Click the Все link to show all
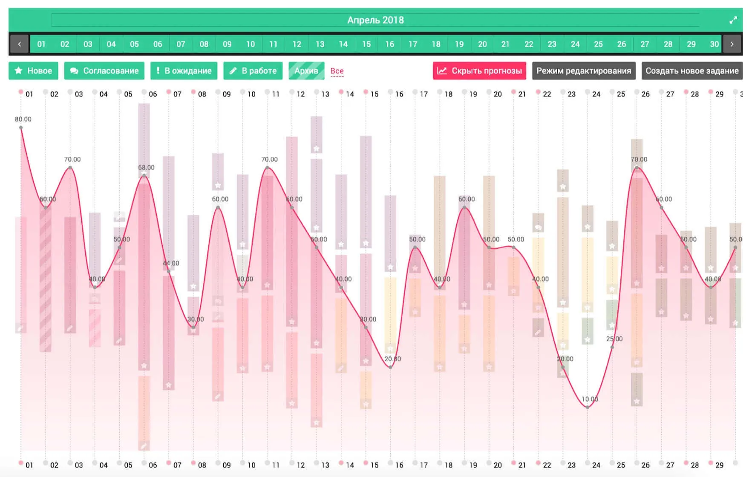 pyautogui.click(x=337, y=71)
